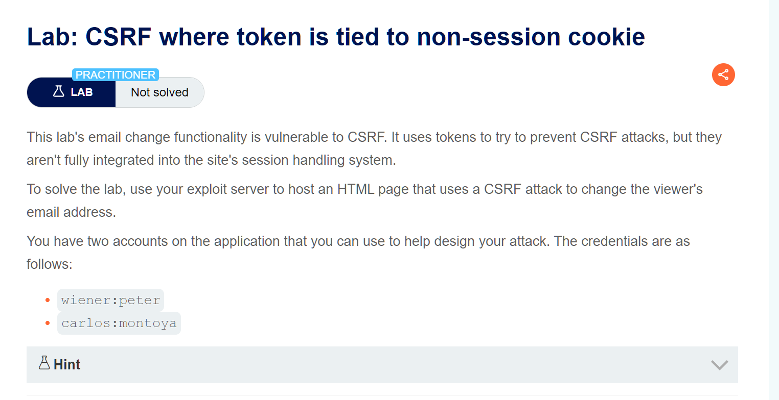Select the wiener:peter credentials
Viewport: 779px width, 400px height.
pyautogui.click(x=110, y=301)
